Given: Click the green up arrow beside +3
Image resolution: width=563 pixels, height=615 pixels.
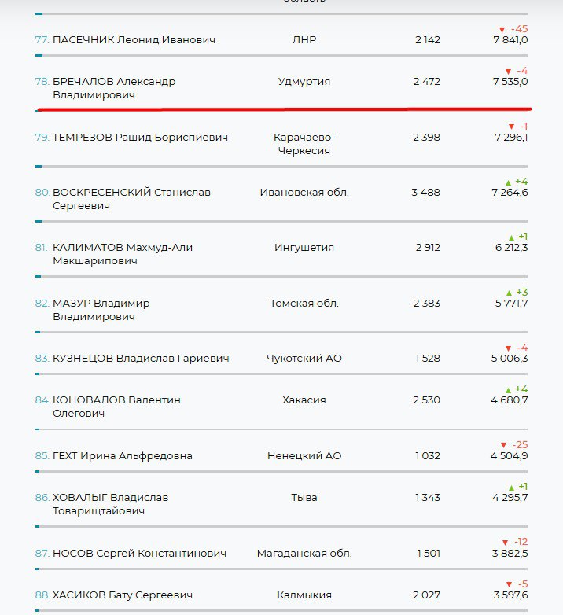Looking at the screenshot, I should coord(510,293).
